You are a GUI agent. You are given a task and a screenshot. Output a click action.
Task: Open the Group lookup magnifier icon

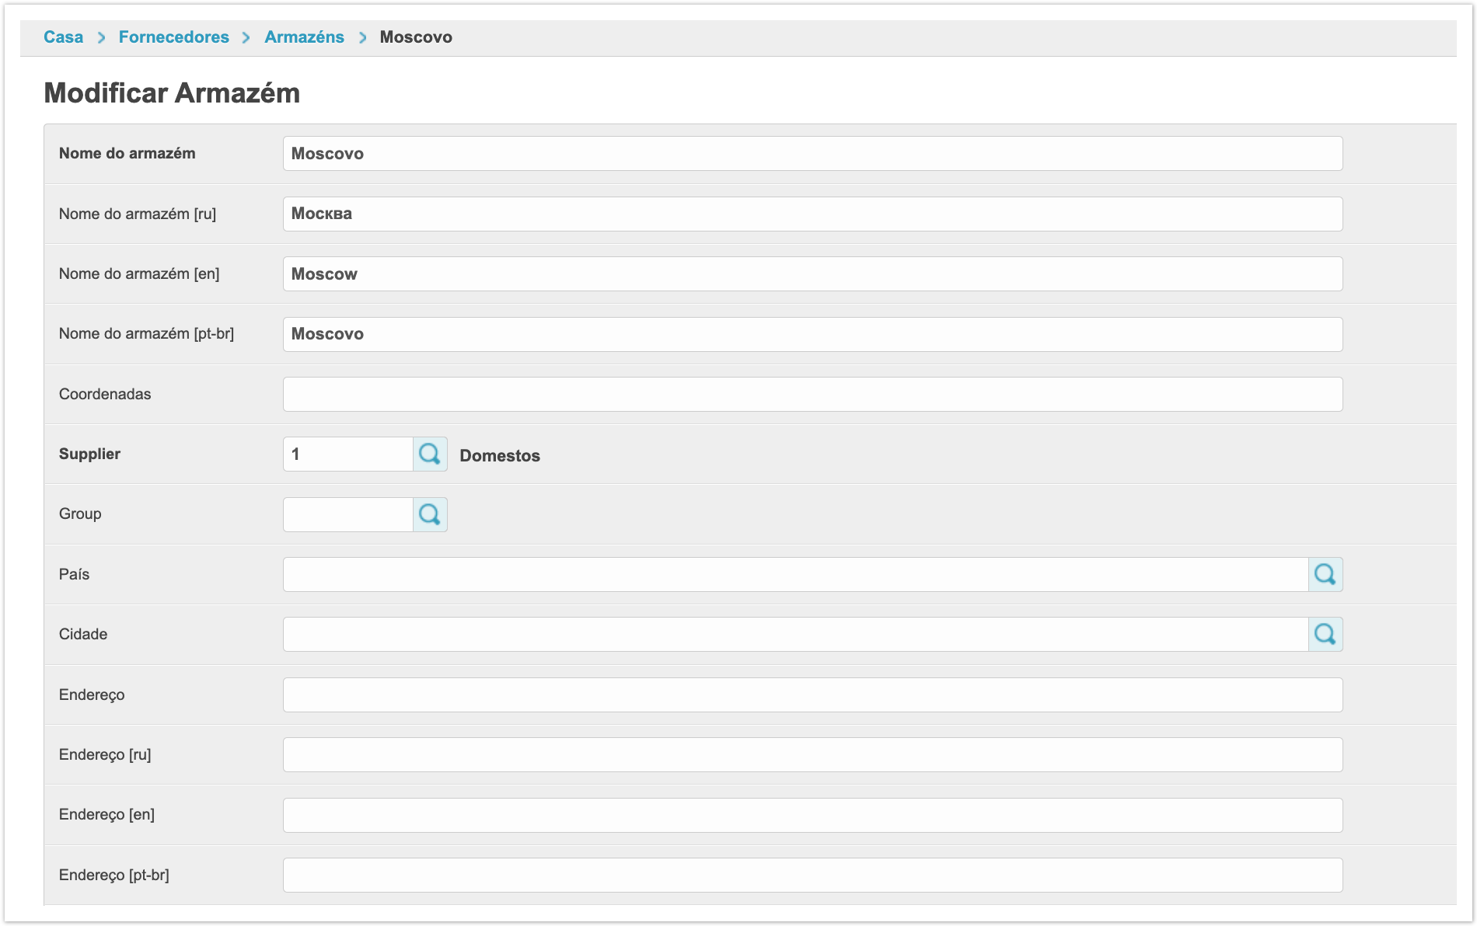(430, 514)
